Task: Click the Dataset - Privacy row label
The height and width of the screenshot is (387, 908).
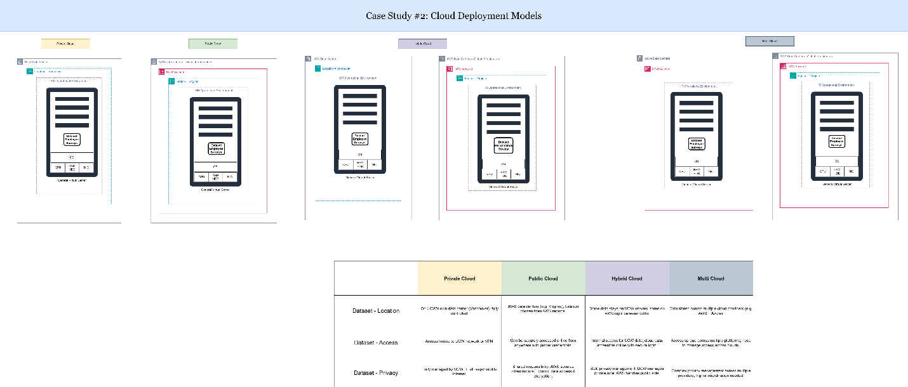Action: [376, 373]
